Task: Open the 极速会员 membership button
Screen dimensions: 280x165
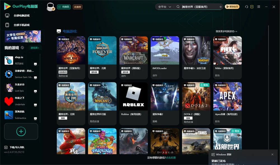Action: click(x=232, y=7)
